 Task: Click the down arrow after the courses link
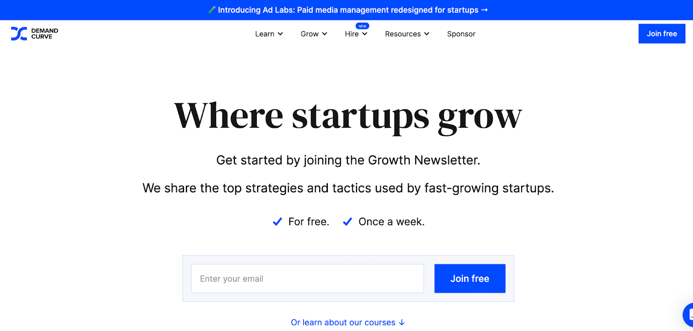coord(402,322)
